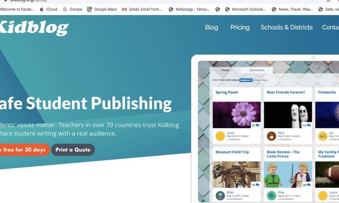Click the Kidblog logo
This screenshot has height=203, width=339.
[34, 28]
